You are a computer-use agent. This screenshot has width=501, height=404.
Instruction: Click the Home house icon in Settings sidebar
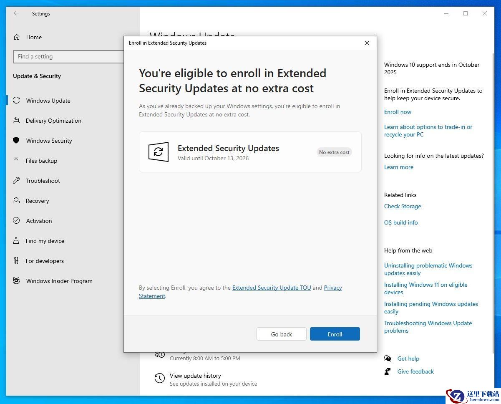[x=17, y=37]
